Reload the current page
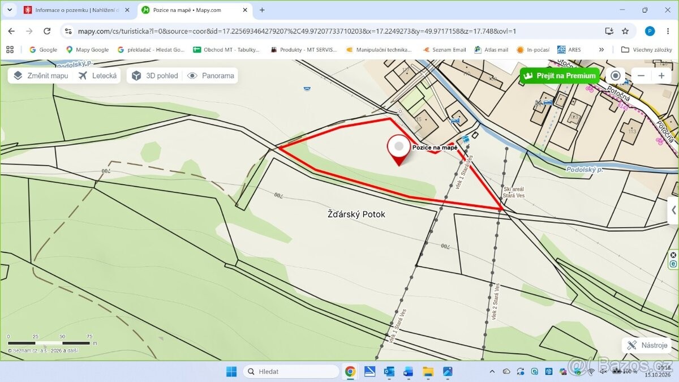The height and width of the screenshot is (382, 679). pos(47,31)
